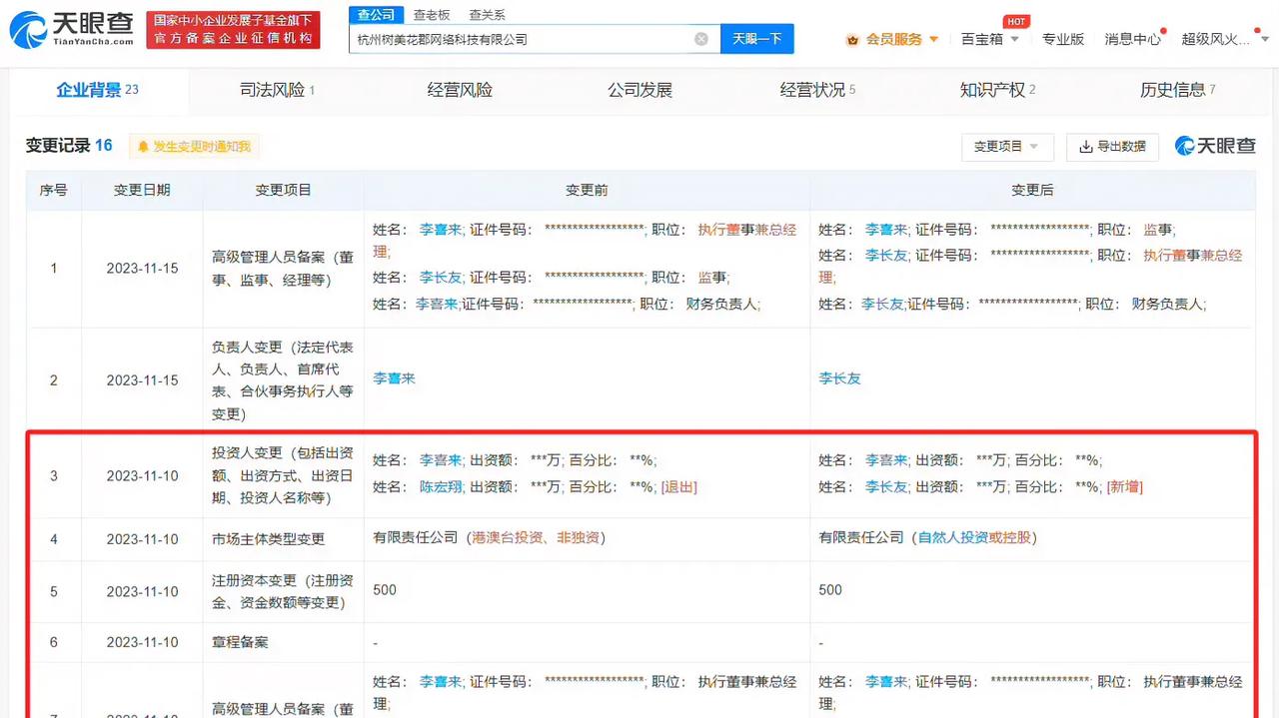This screenshot has width=1279, height=718.
Task: Click the 序号 column header
Action: (x=54, y=190)
